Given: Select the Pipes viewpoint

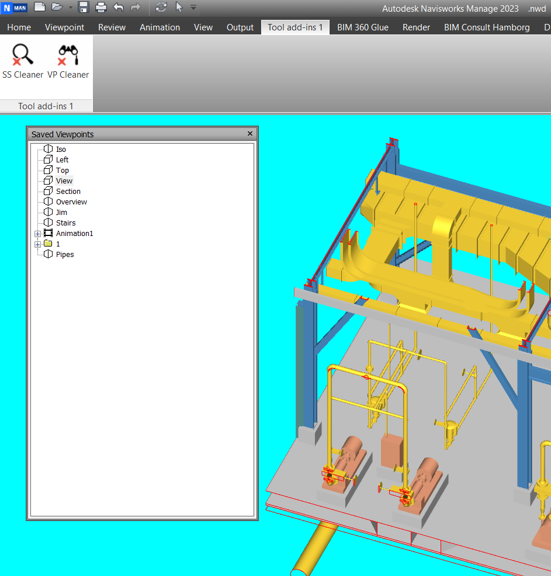Looking at the screenshot, I should pyautogui.click(x=64, y=255).
